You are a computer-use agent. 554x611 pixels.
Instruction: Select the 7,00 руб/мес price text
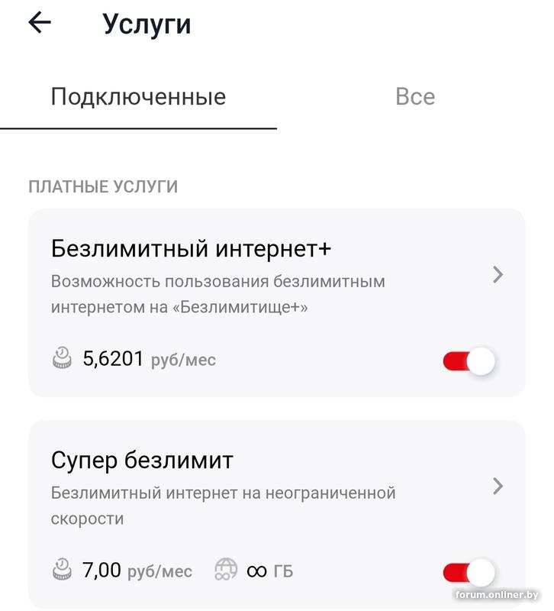click(137, 571)
